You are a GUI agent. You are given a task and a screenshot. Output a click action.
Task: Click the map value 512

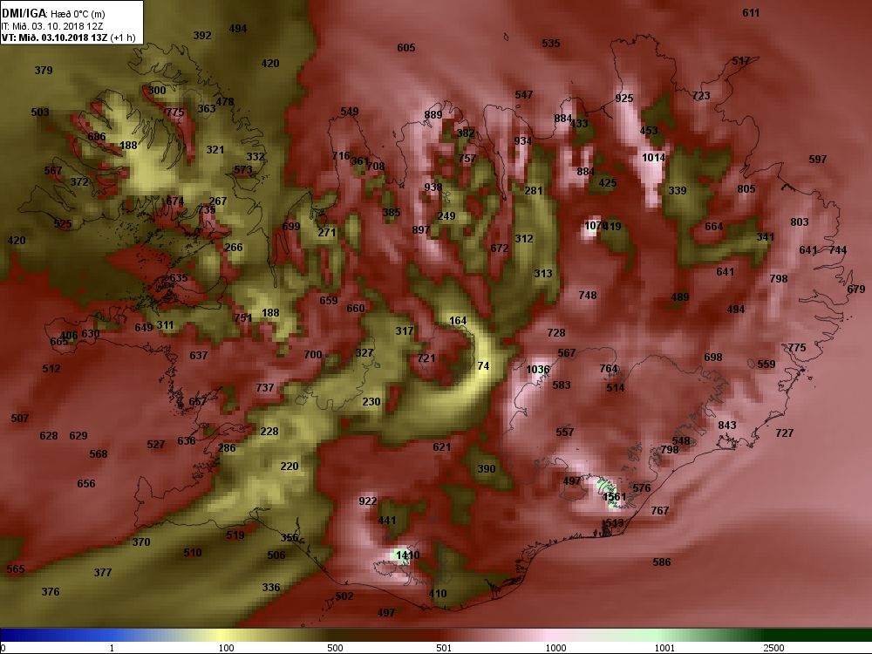point(51,368)
